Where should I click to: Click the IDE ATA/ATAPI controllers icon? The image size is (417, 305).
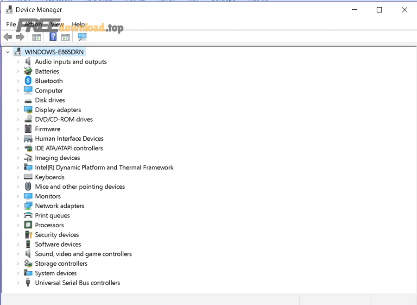pyautogui.click(x=28, y=148)
